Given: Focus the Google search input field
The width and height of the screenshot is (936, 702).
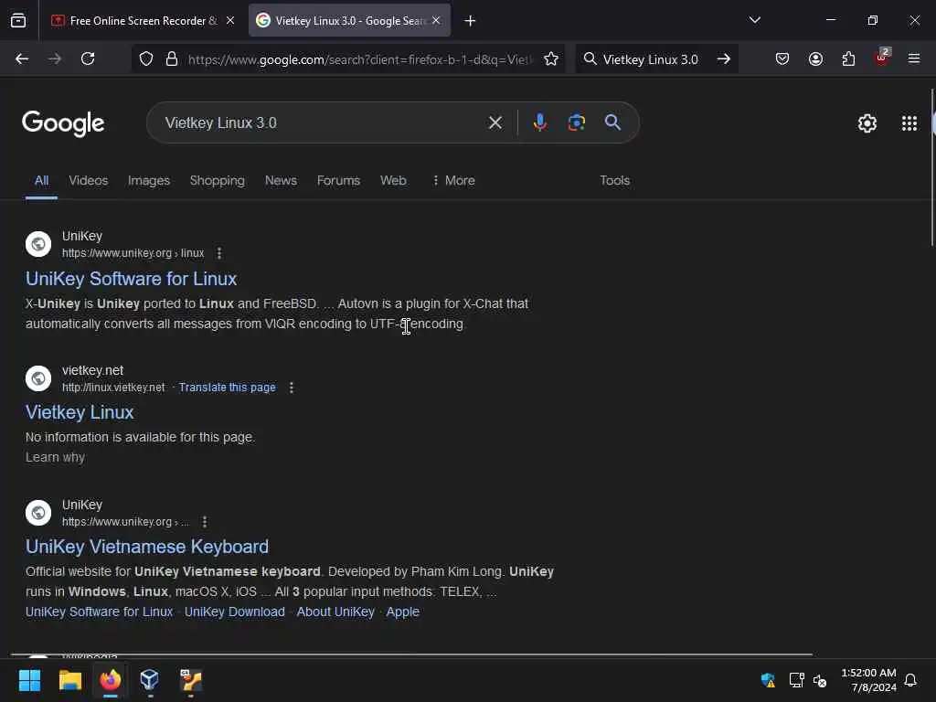Looking at the screenshot, I should pyautogui.click(x=323, y=123).
